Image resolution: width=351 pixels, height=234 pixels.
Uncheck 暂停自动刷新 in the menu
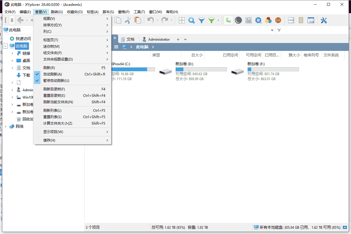[x=58, y=80]
